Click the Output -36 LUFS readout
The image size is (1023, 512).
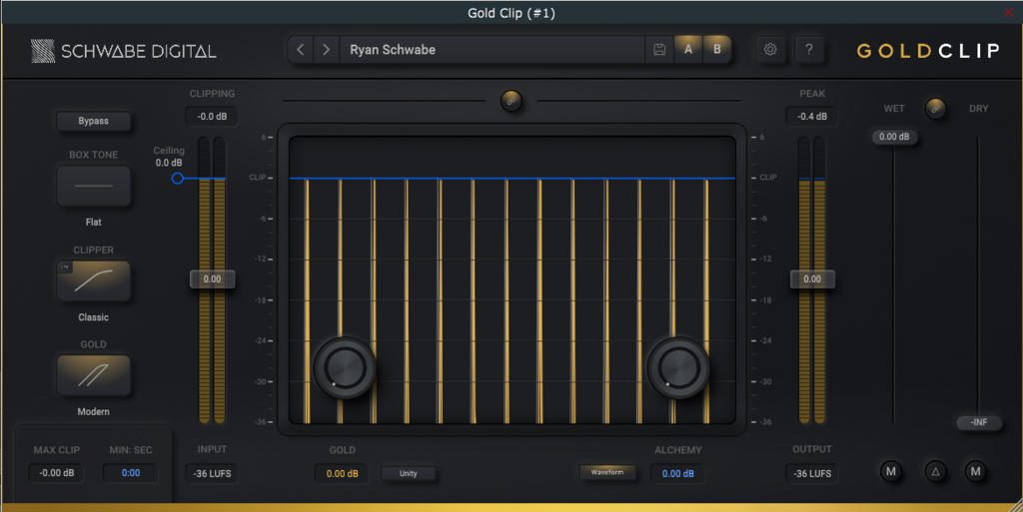[812, 473]
